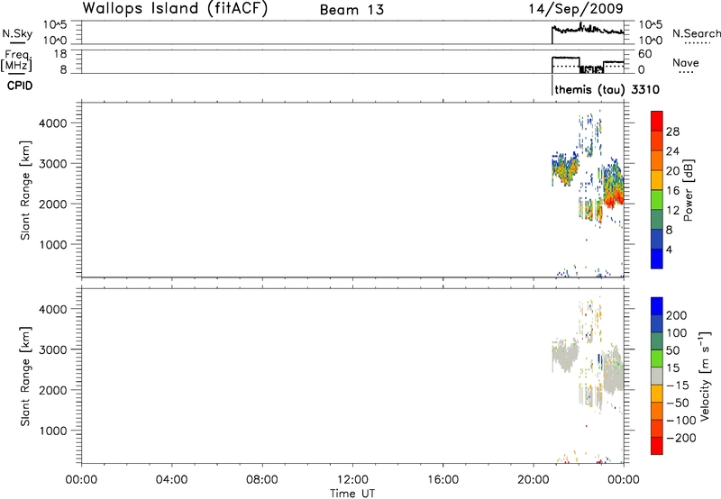
Task: Click the 'Freq. [MHz]' axis label
Action: (17, 61)
